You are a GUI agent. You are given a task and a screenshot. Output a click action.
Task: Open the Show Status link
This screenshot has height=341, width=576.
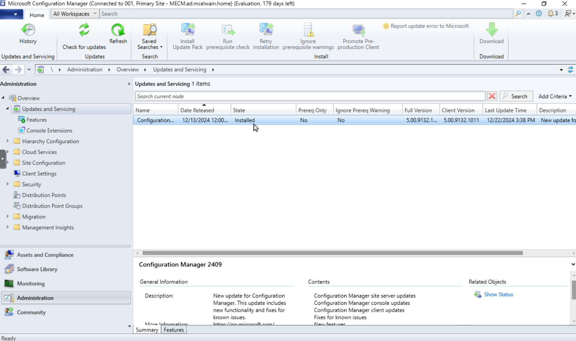coord(498,294)
